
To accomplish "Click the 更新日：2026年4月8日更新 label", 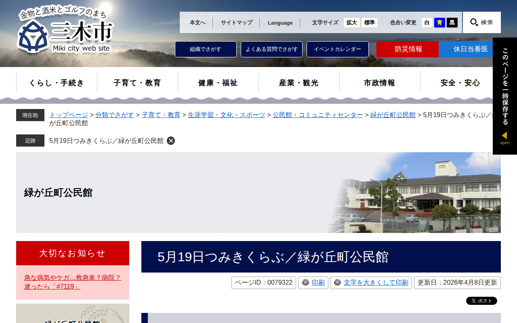I will [x=457, y=283].
